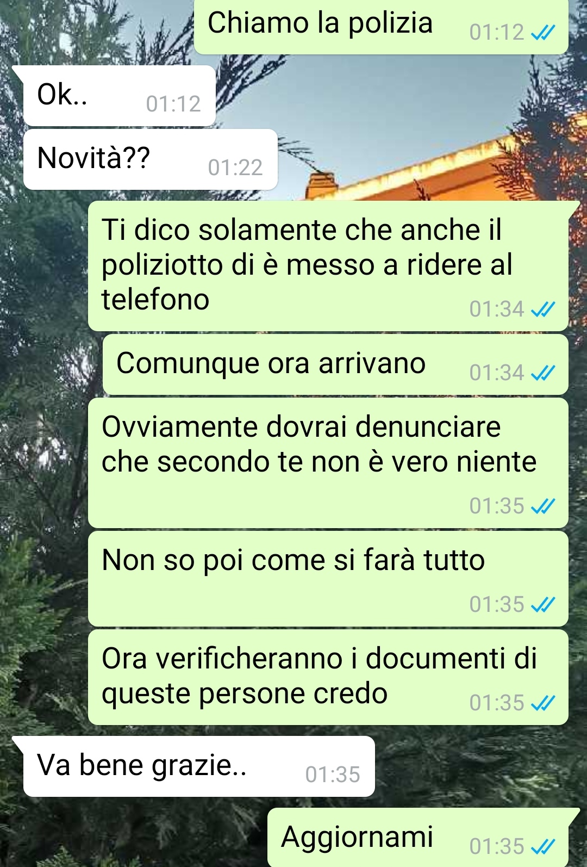Click the 01:22 timestamp on 'Novità??'
Viewport: 587px width, 867px height.
[x=235, y=168]
